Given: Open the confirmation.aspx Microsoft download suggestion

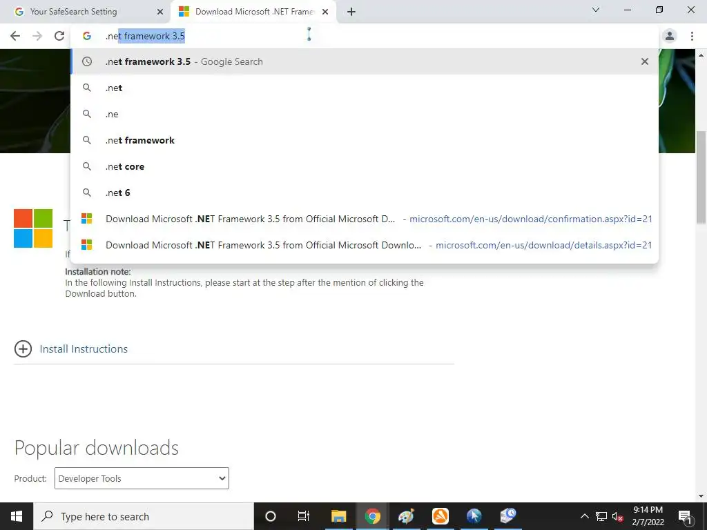Looking at the screenshot, I should (x=365, y=219).
